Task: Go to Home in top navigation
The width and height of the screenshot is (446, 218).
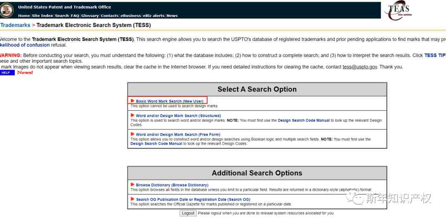Action: [x=24, y=16]
